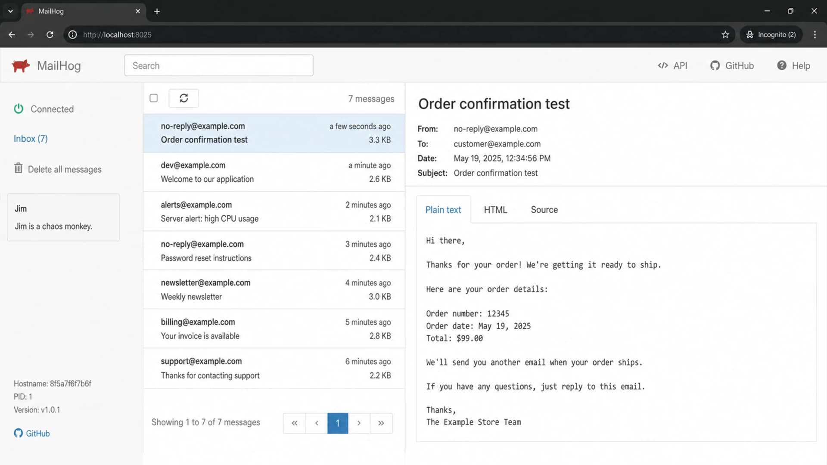Click the green Connected power icon

[x=19, y=108]
